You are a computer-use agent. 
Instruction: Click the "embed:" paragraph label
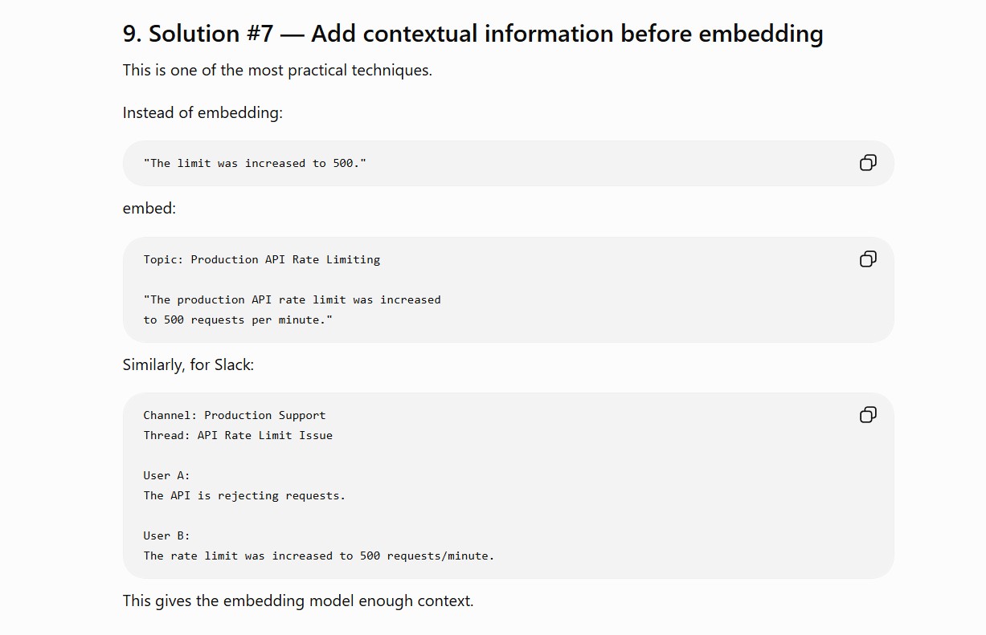pos(149,208)
